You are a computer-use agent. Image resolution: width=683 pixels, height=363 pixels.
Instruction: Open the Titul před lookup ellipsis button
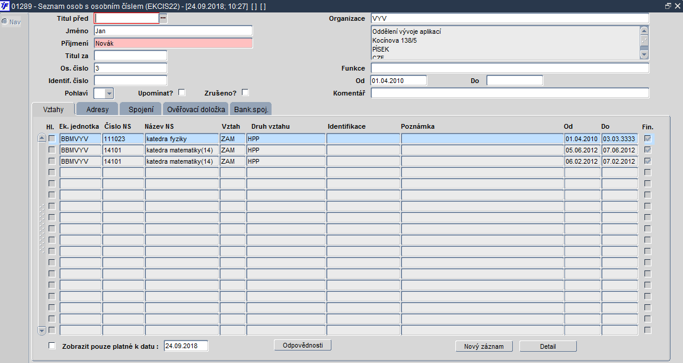tap(163, 18)
